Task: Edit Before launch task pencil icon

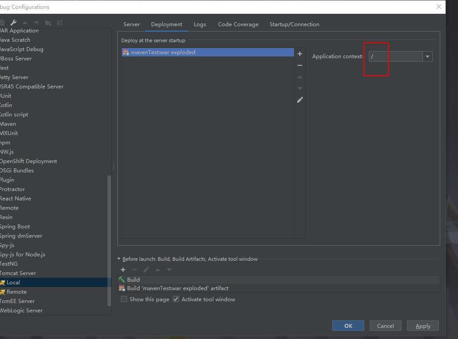Action: (146, 270)
